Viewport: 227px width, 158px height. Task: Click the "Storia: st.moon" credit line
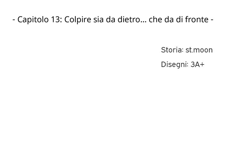(187, 50)
